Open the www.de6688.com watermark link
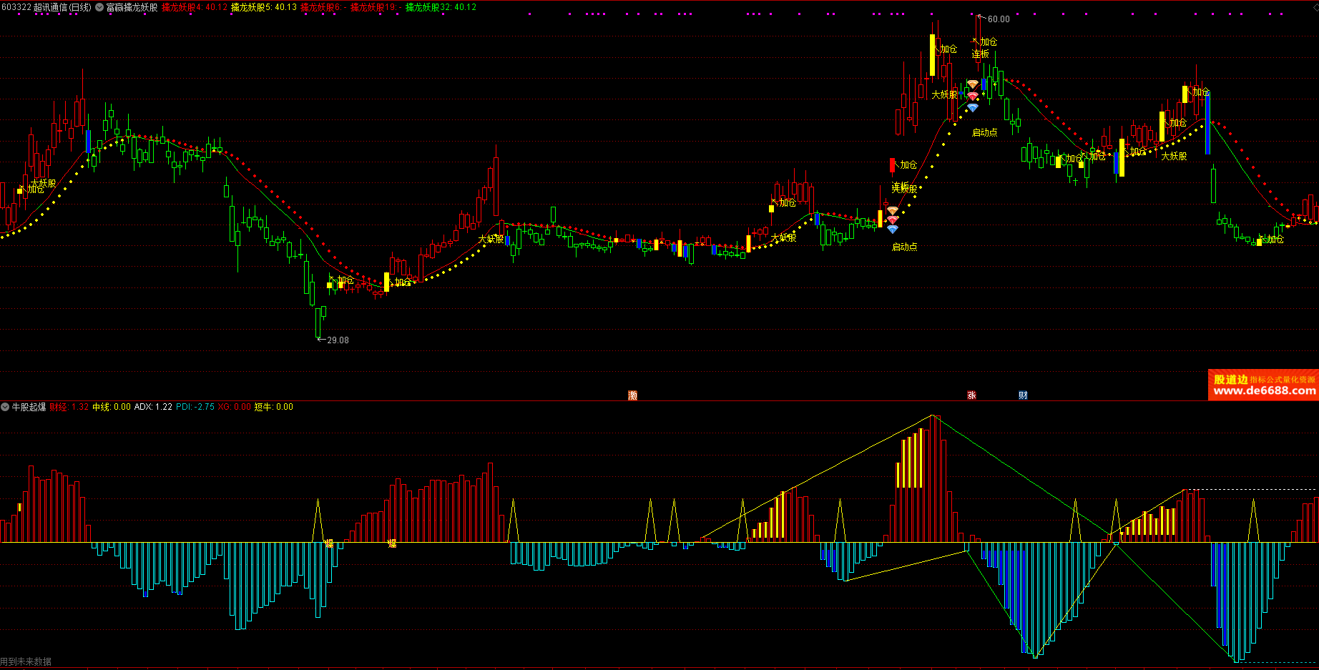This screenshot has height=670, width=1319. click(1264, 390)
